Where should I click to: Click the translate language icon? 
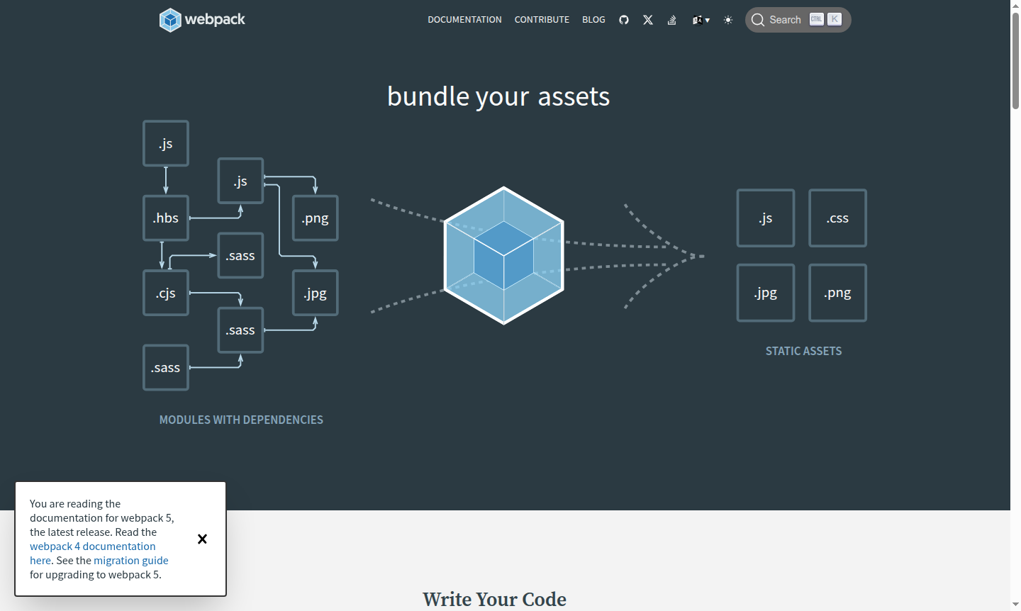click(698, 20)
